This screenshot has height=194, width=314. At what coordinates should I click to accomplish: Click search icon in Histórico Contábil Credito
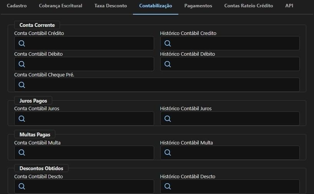(168, 43)
